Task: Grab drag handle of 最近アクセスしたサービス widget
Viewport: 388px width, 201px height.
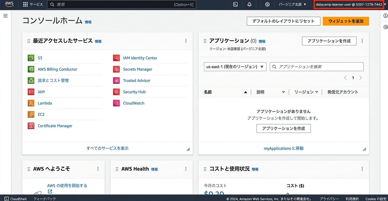Action: tap(29, 41)
